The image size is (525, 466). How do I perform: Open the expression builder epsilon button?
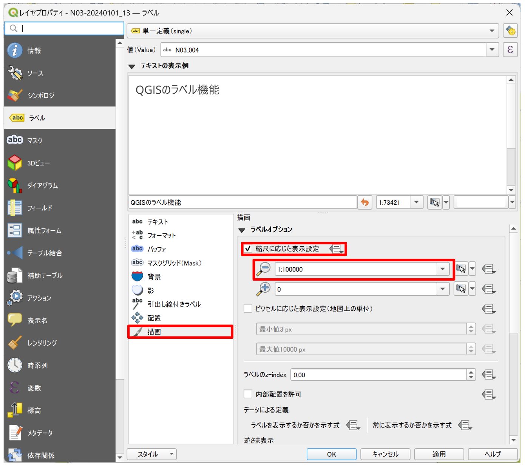pos(510,49)
